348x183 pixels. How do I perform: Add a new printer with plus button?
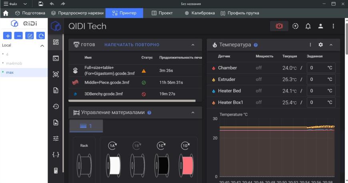click(8, 35)
